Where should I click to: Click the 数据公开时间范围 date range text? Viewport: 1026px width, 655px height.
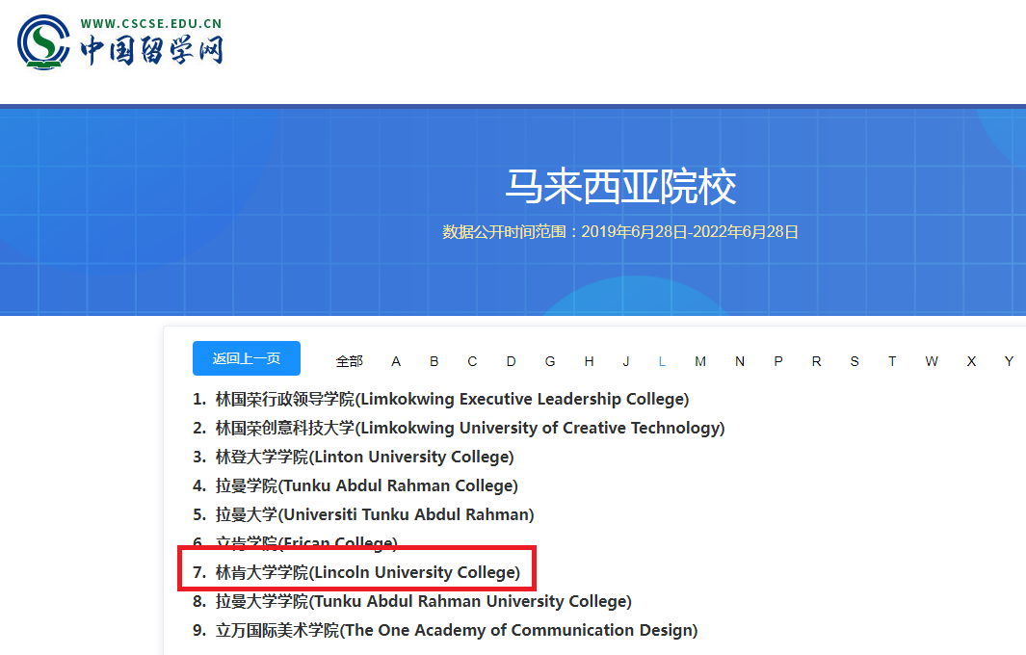(x=620, y=231)
